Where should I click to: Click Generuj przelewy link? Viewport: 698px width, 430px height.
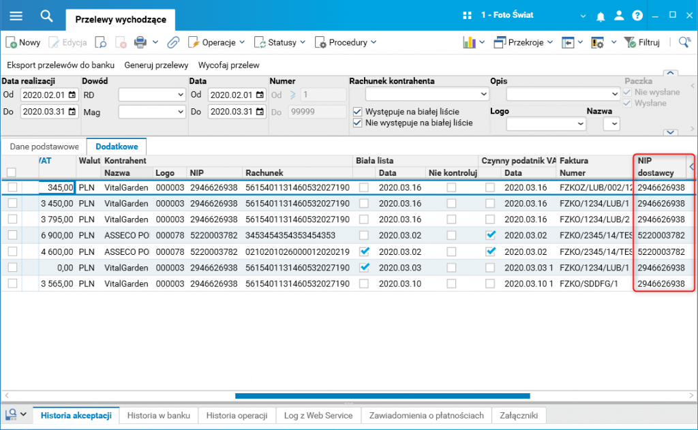(156, 65)
